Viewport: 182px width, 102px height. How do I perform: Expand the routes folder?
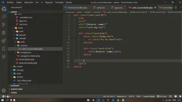click(11, 66)
